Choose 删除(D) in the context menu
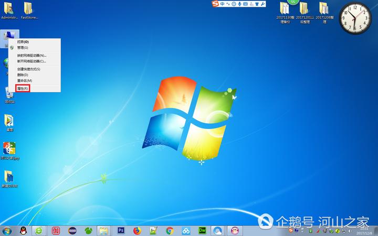This screenshot has height=236, width=378. [35, 75]
